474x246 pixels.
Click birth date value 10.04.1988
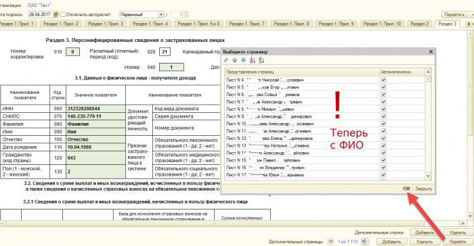pyautogui.click(x=95, y=147)
